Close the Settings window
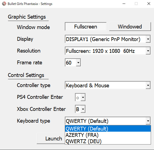Image resolution: width=154 pixels, height=150 pixels. tap(149, 4)
